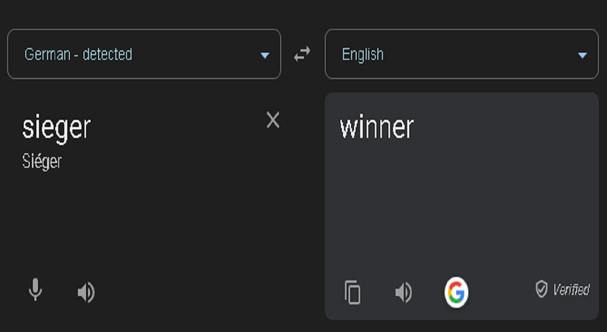Click the translated word "winner"
The height and width of the screenshot is (332, 607).
[377, 127]
